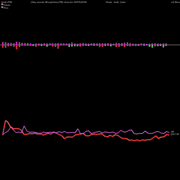Click the 'Price' legend label
180x180 pixels.
click(6, 8)
